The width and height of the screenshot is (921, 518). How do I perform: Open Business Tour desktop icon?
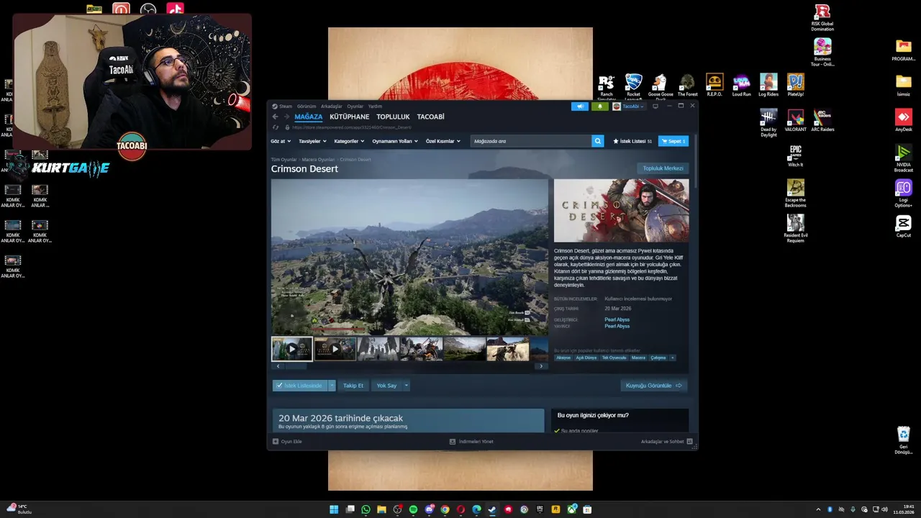(x=822, y=52)
